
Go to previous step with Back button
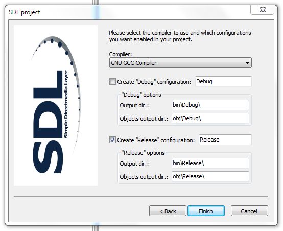coord(168,211)
